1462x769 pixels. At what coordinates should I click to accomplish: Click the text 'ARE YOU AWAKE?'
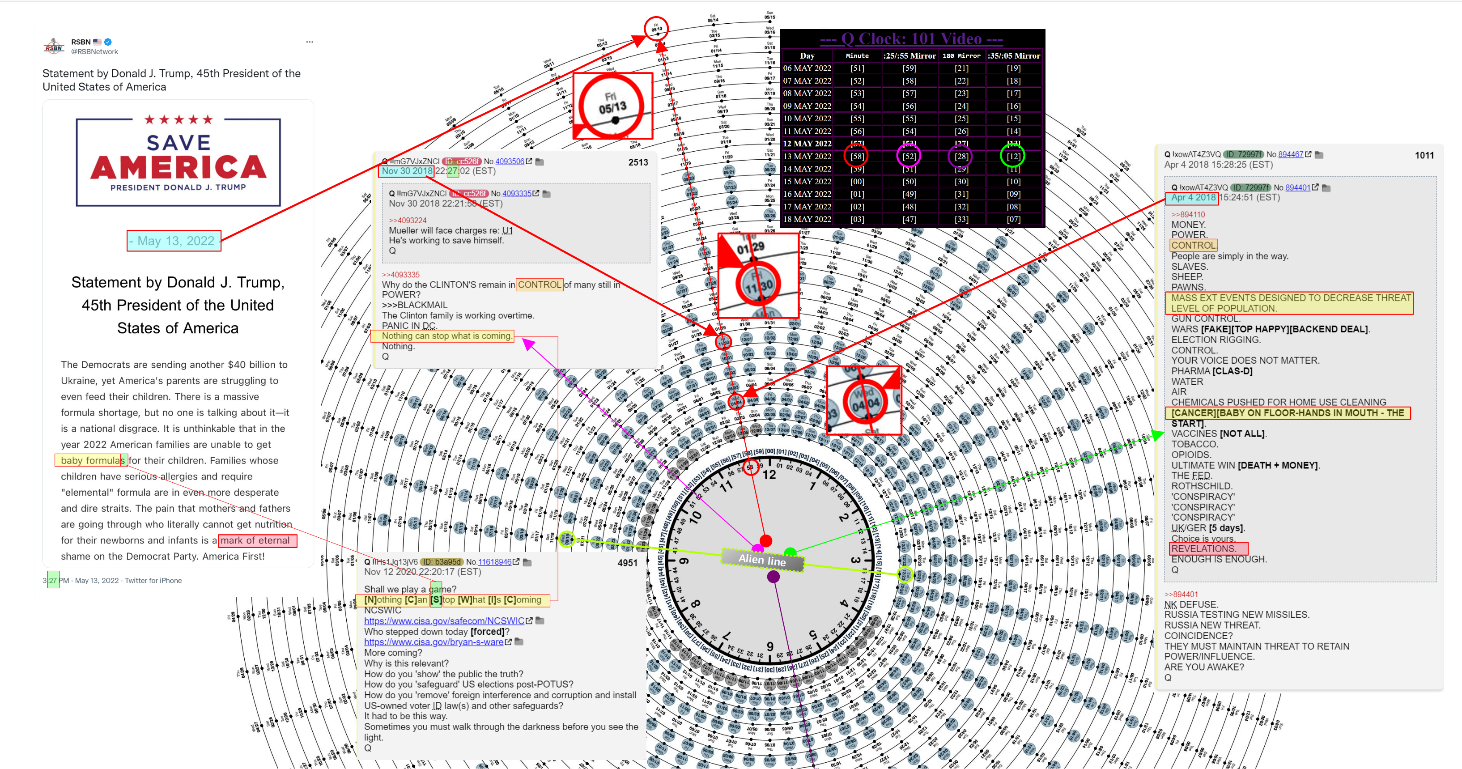(1204, 667)
